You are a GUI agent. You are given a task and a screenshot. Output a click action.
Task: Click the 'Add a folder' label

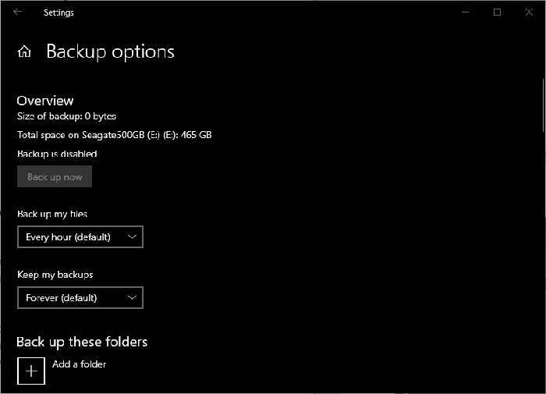[x=79, y=364]
